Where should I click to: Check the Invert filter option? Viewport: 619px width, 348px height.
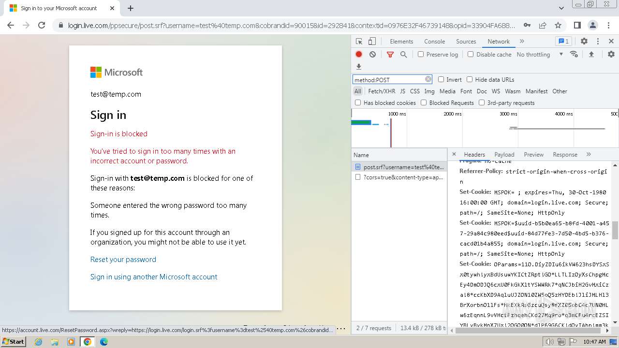tap(441, 79)
